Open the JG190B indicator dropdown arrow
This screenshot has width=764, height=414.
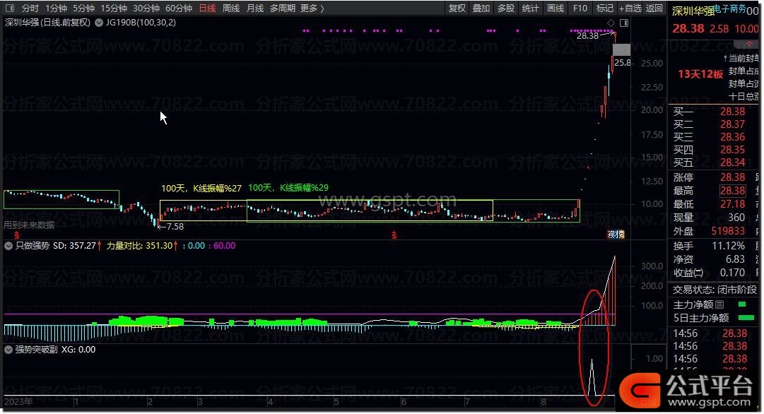pos(99,23)
